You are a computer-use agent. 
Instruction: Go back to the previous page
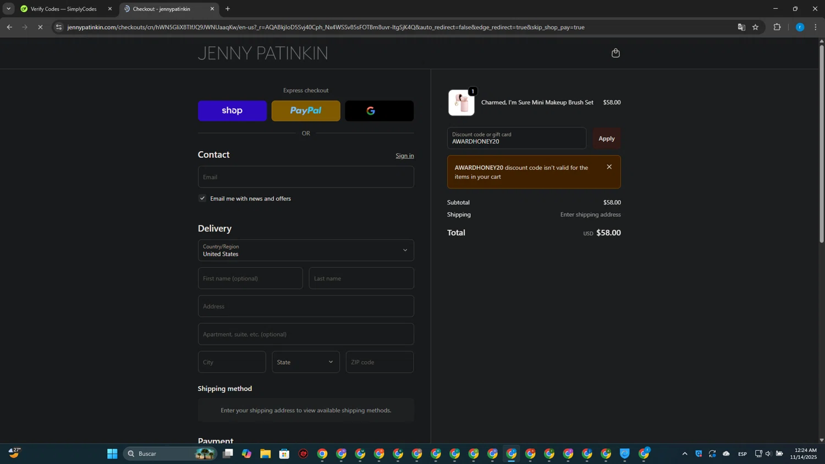pyautogui.click(x=9, y=27)
